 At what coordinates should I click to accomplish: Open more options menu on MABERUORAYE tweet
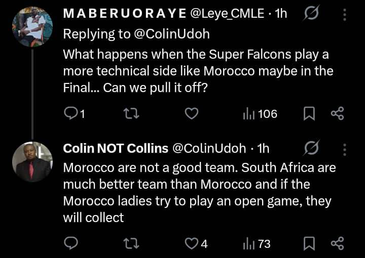pyautogui.click(x=345, y=14)
